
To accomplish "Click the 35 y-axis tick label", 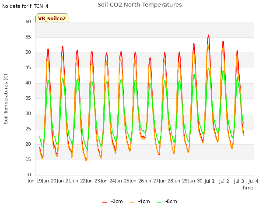I will tap(28, 98).
